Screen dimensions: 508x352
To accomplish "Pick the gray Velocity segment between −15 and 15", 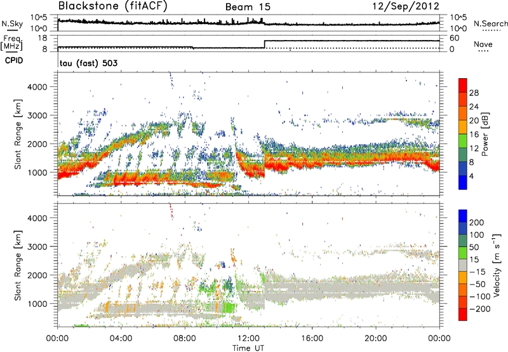I will coord(463,265).
